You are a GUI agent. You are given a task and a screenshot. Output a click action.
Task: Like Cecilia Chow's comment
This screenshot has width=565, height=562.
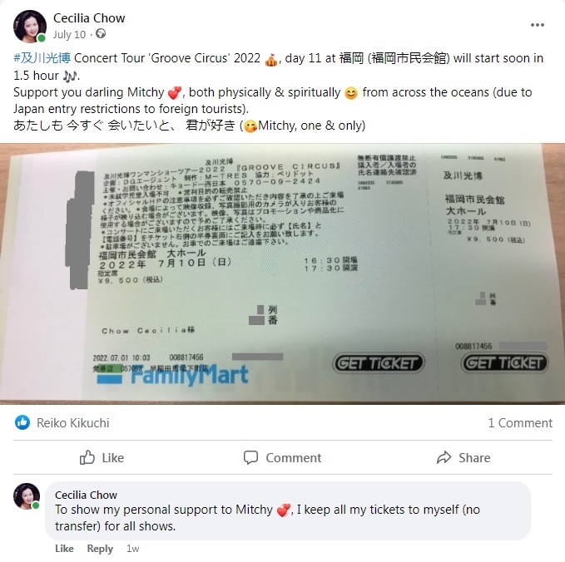click(x=64, y=549)
